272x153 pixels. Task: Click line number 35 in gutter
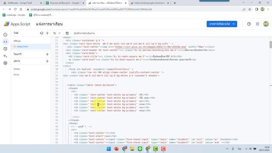(57, 85)
